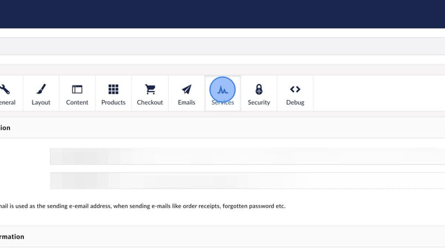Click the first blurred input field
445x248 pixels.
pyautogui.click(x=248, y=156)
